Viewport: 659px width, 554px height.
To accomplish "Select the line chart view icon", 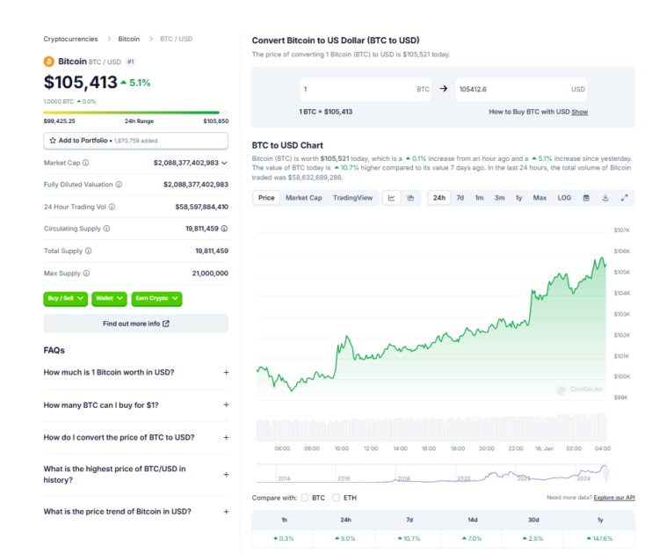I will [x=391, y=198].
